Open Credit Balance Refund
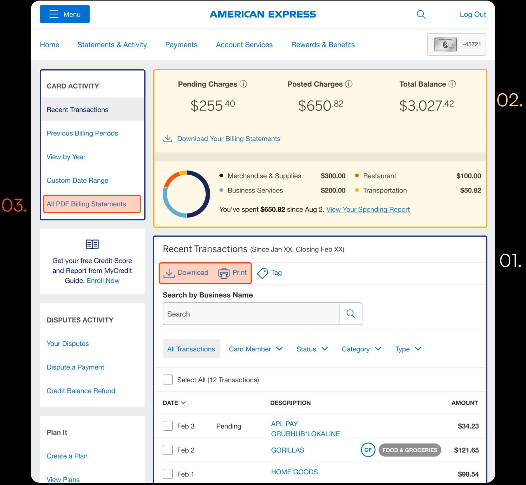This screenshot has width=526, height=485. 81,391
